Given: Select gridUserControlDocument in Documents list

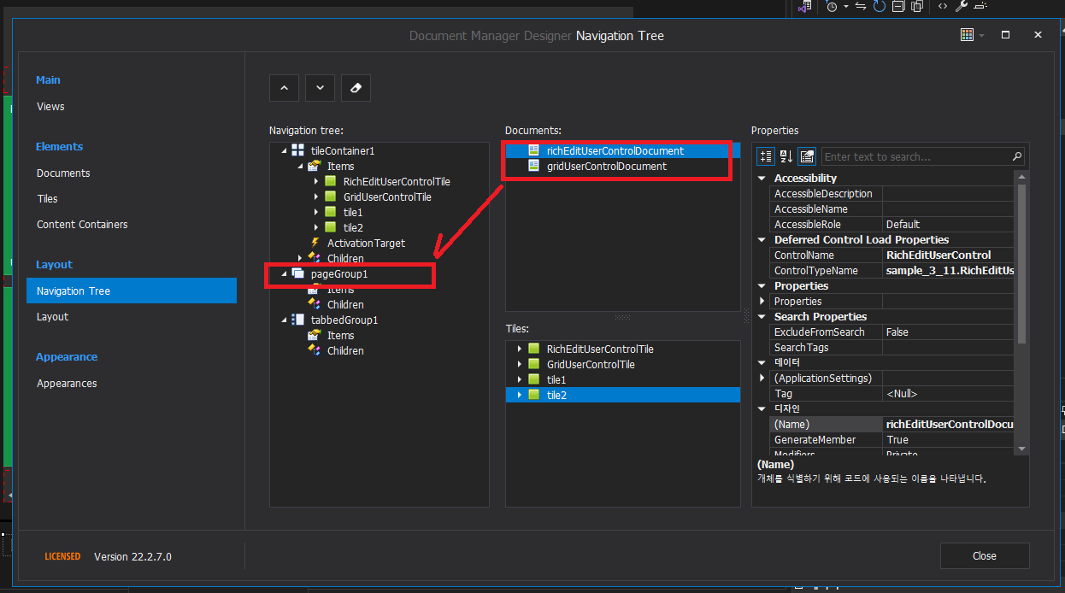Looking at the screenshot, I should (607, 166).
